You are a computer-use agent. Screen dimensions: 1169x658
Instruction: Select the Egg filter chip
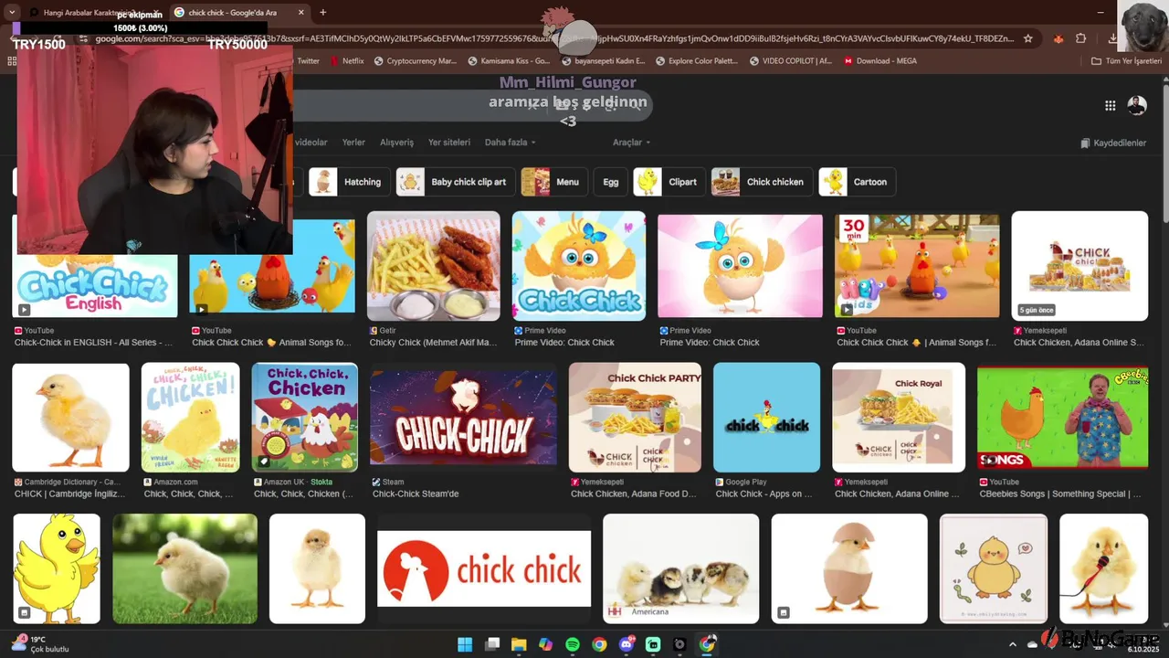610,182
